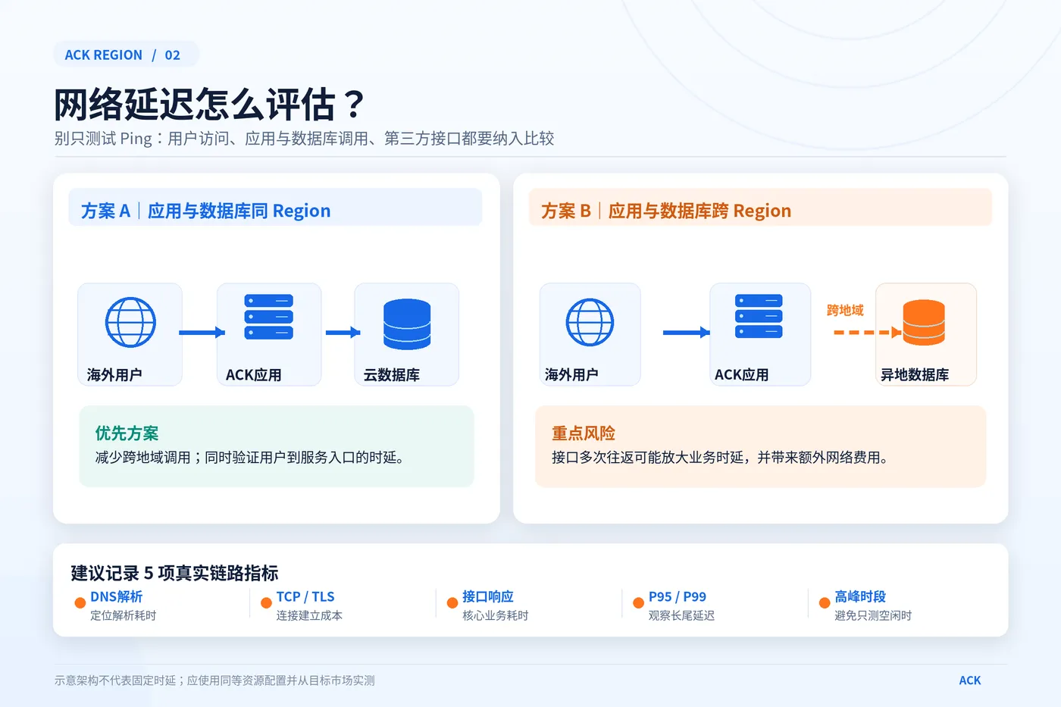The height and width of the screenshot is (707, 1061).
Task: Click the globe icon in the 方案 B card
Action: pyautogui.click(x=590, y=322)
